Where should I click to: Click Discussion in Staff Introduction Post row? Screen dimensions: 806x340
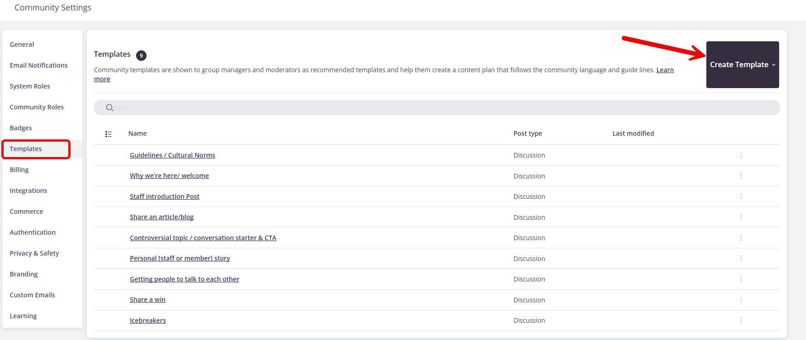click(x=529, y=197)
